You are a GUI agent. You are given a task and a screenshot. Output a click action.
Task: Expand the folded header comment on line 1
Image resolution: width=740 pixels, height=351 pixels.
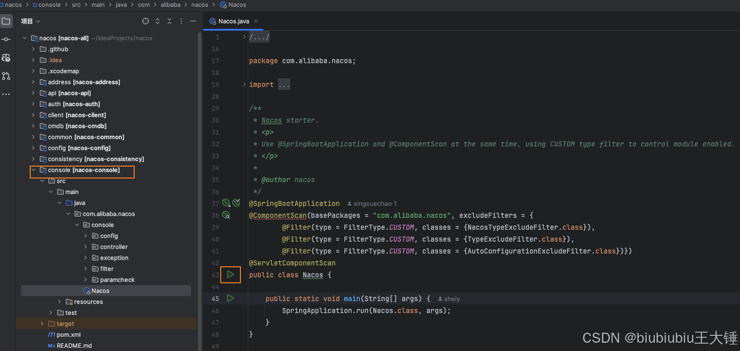click(244, 37)
